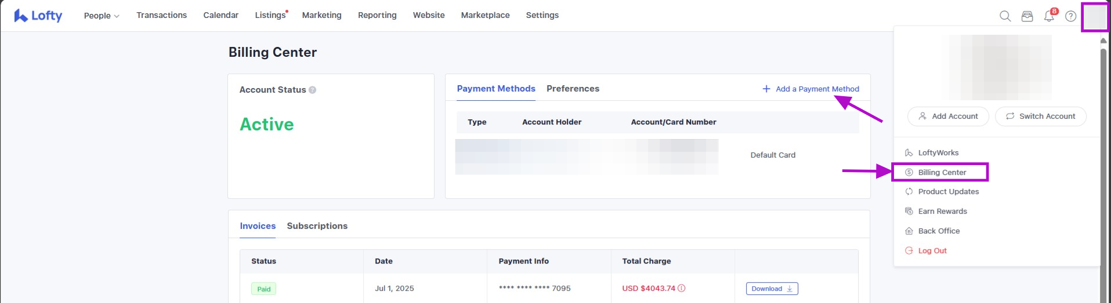Screen dimensions: 1111x303
Task: Select the Invoices tab
Action: pos(258,226)
